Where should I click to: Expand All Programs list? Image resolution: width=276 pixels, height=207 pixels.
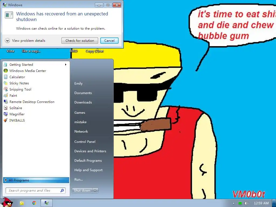[x=36, y=180]
